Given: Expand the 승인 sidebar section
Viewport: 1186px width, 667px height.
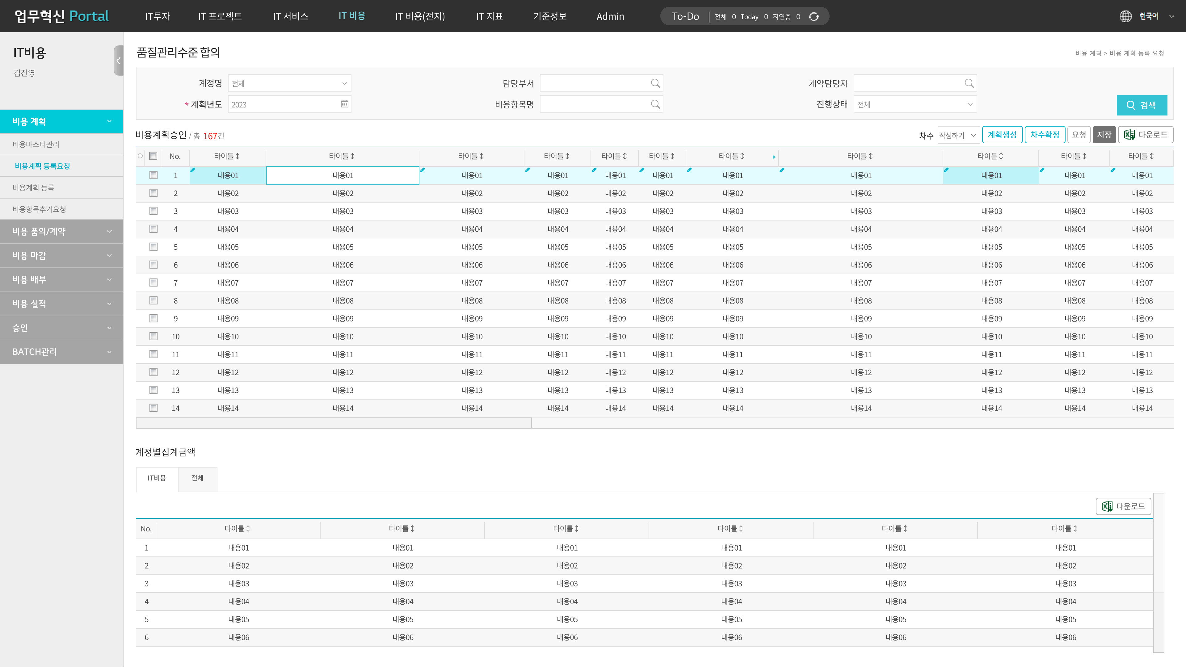Looking at the screenshot, I should [61, 328].
